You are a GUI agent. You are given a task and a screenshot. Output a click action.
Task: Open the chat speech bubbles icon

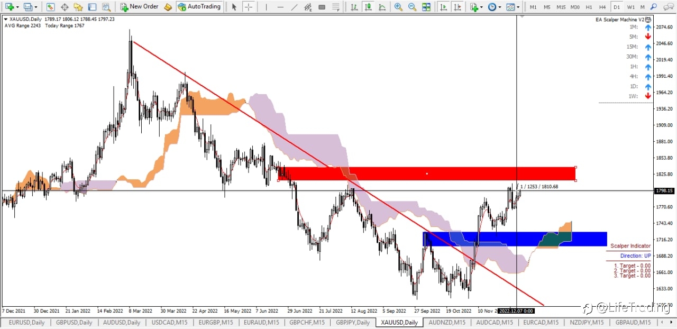[667, 7]
